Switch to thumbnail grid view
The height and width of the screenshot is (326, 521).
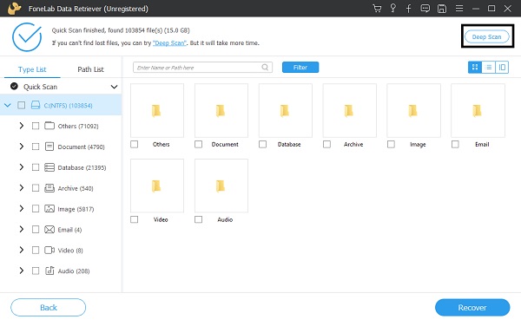[x=475, y=68]
